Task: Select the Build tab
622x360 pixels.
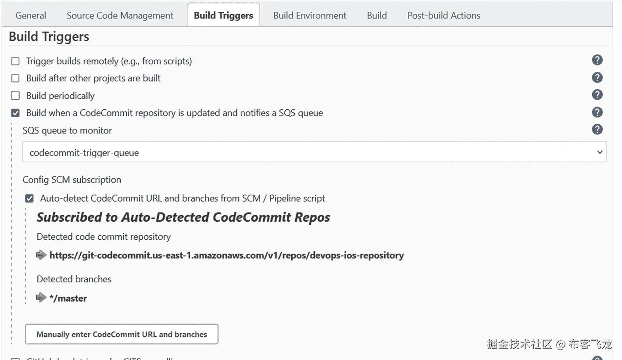Action: coord(377,15)
